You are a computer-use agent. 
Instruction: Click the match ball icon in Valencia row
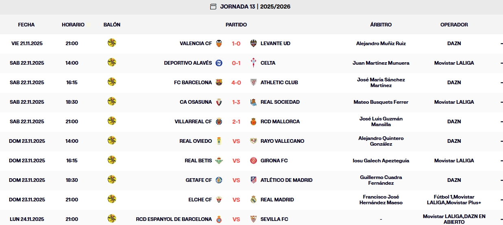pyautogui.click(x=112, y=43)
